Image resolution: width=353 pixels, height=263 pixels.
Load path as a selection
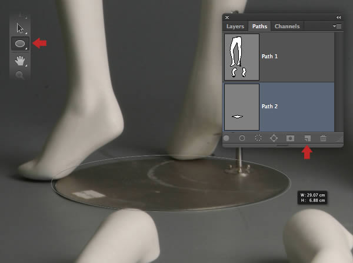click(258, 138)
